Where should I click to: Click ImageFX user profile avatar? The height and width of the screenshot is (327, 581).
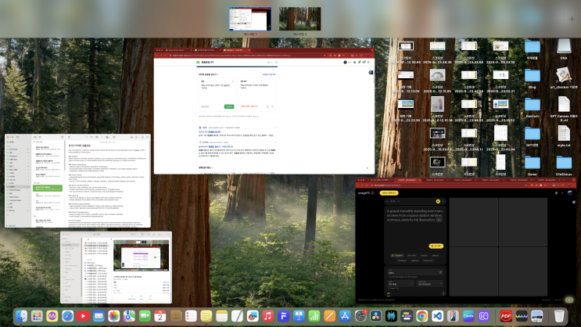570,192
